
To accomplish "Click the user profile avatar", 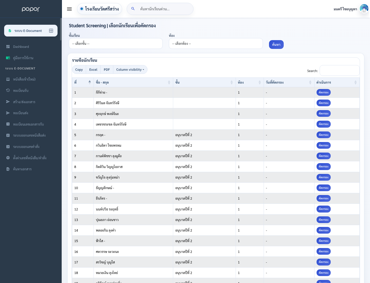I will [x=364, y=9].
